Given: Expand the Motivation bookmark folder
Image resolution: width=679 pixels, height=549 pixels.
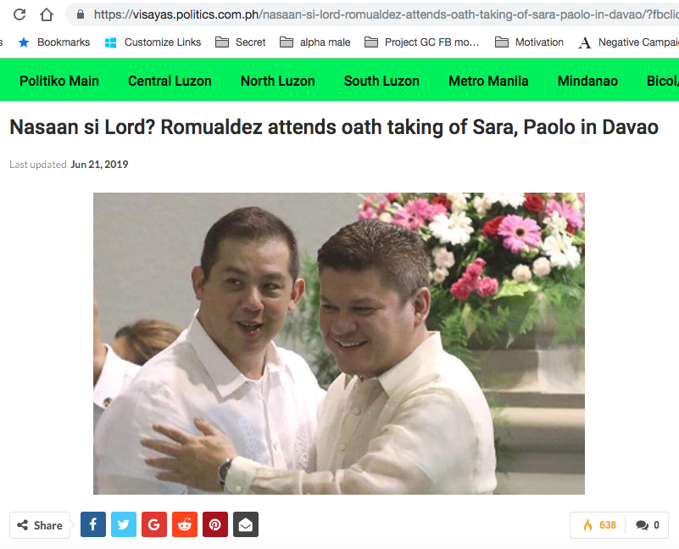Looking at the screenshot, I should tap(529, 42).
